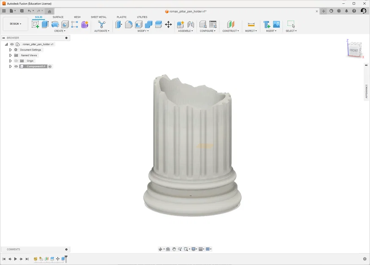Jump to timeline end
Screen dimensions: 370x265
coord(27,259)
